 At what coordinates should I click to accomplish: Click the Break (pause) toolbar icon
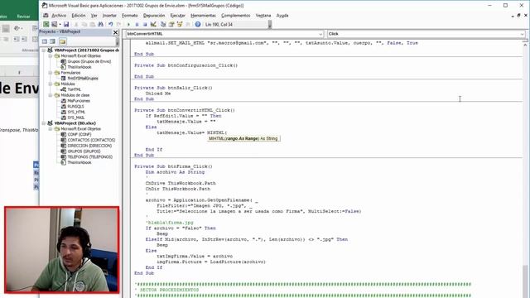137,24
